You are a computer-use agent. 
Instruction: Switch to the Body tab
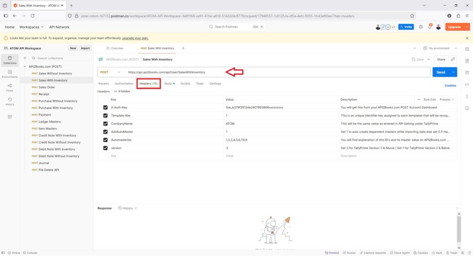pos(168,83)
